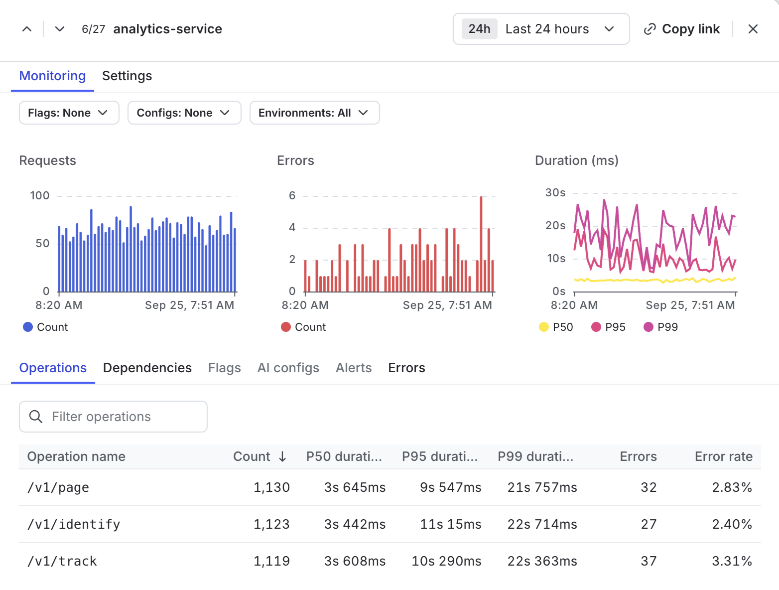
Task: Click the link icon beside Copy link
Action: [650, 29]
